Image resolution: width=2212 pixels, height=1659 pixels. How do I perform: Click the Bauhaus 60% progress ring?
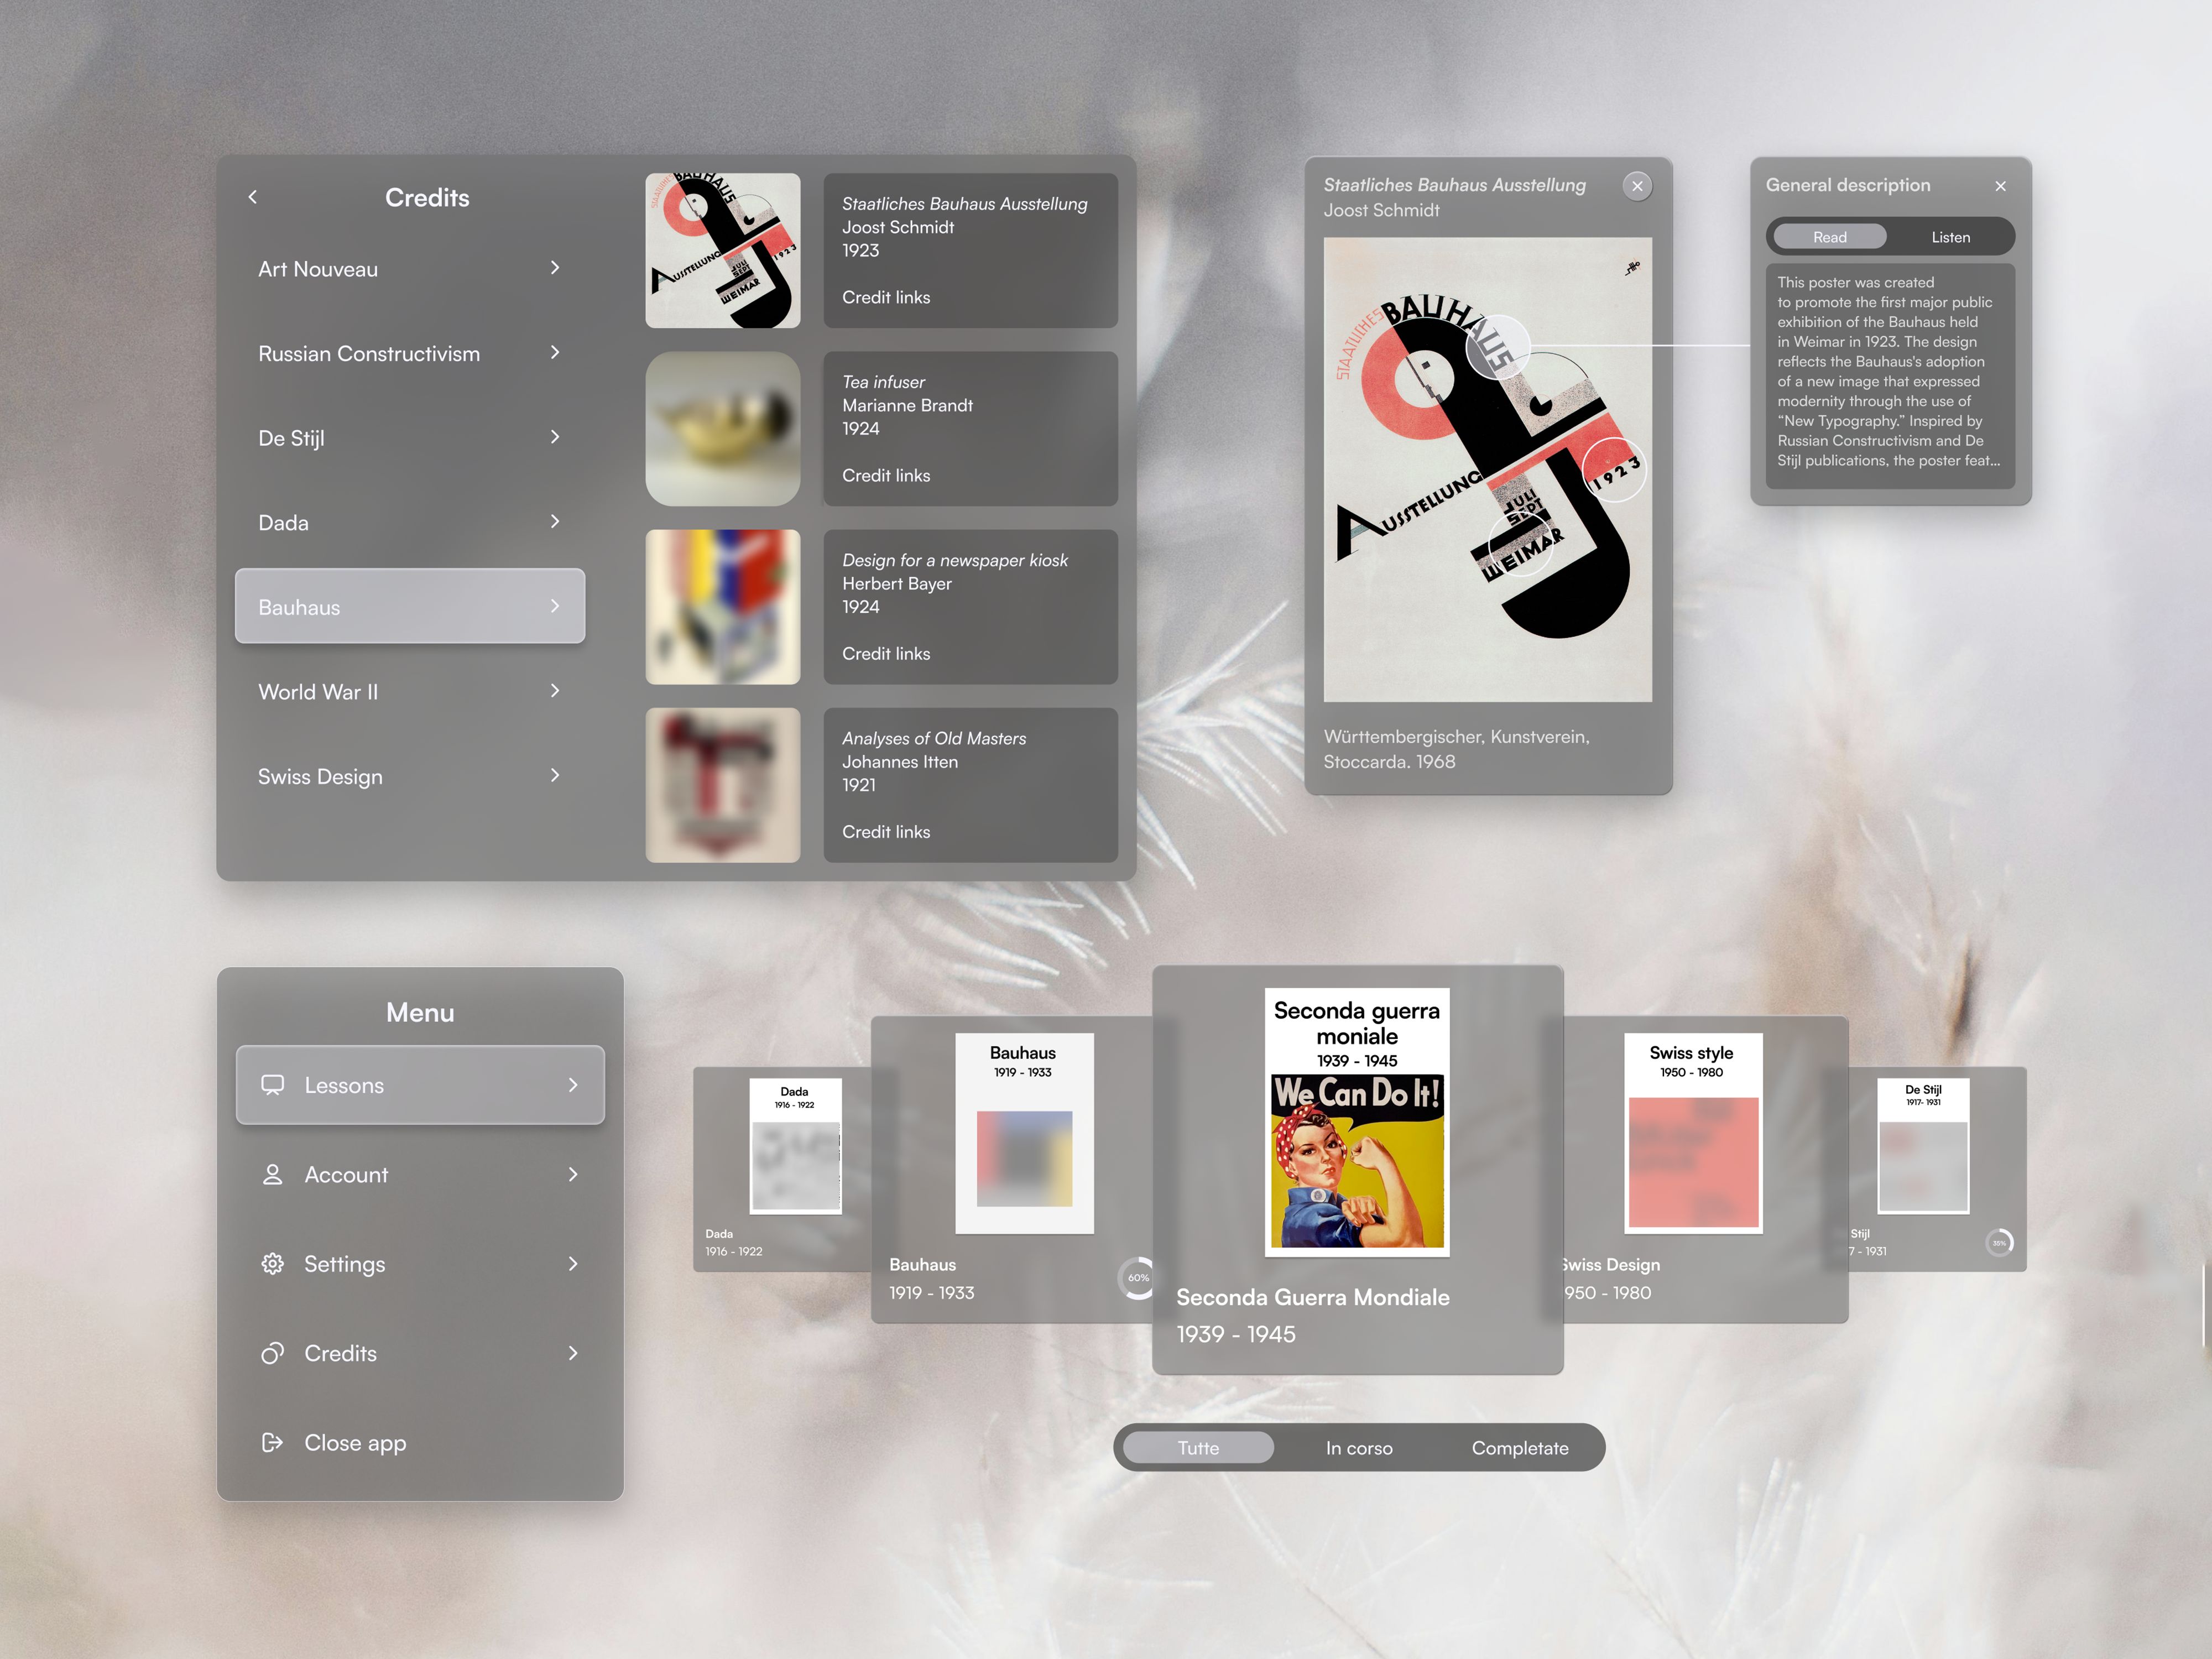coord(1138,1278)
